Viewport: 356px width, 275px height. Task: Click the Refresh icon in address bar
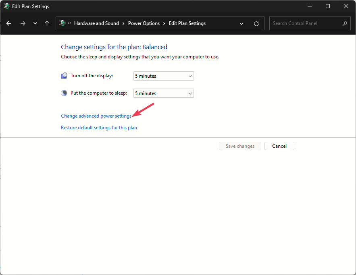tap(256, 23)
